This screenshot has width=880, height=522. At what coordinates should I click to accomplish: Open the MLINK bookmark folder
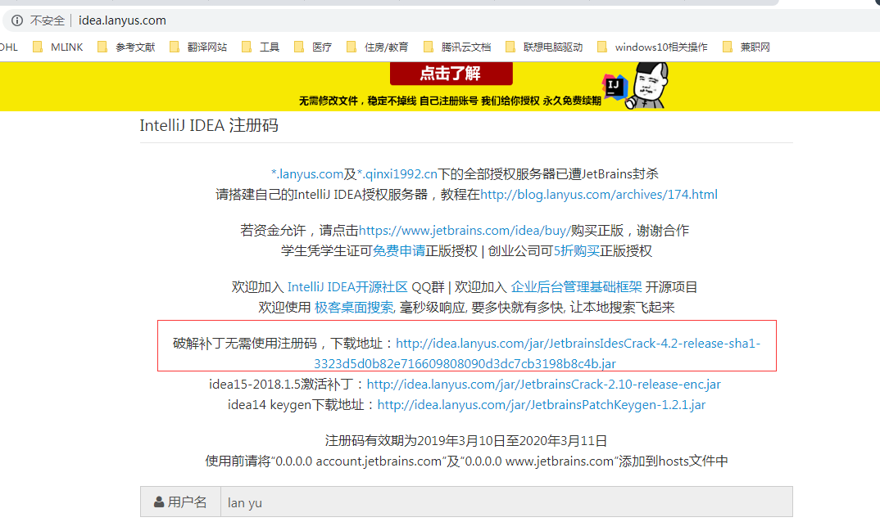(x=58, y=47)
